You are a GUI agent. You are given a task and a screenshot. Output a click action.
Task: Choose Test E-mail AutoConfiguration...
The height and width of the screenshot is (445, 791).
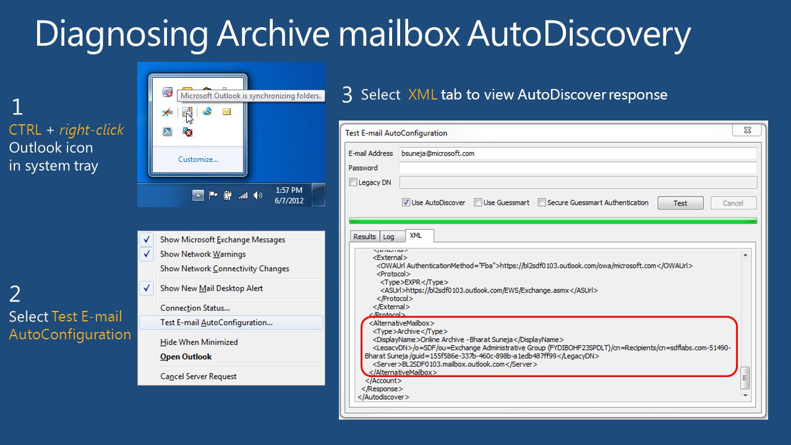tap(231, 323)
